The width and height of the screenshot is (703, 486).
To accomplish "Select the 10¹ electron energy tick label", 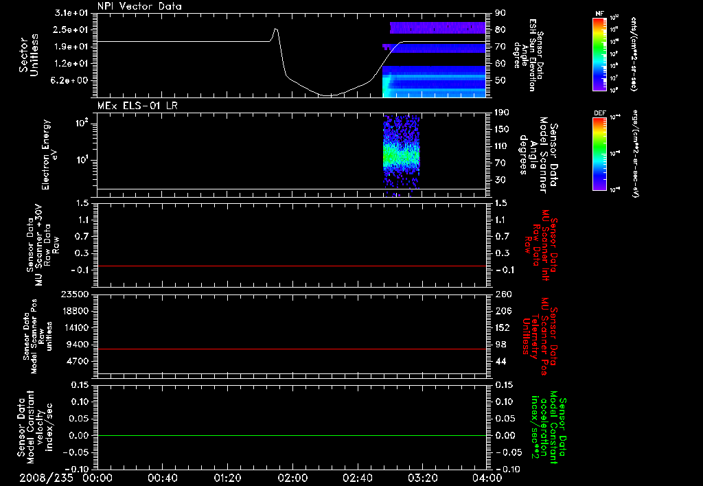I will [81, 160].
